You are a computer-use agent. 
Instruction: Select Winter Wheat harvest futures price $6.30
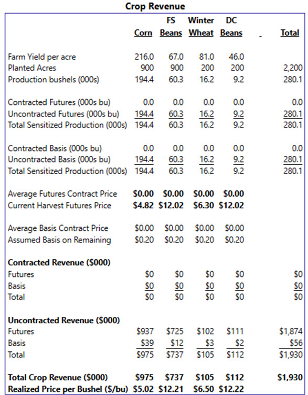point(204,205)
